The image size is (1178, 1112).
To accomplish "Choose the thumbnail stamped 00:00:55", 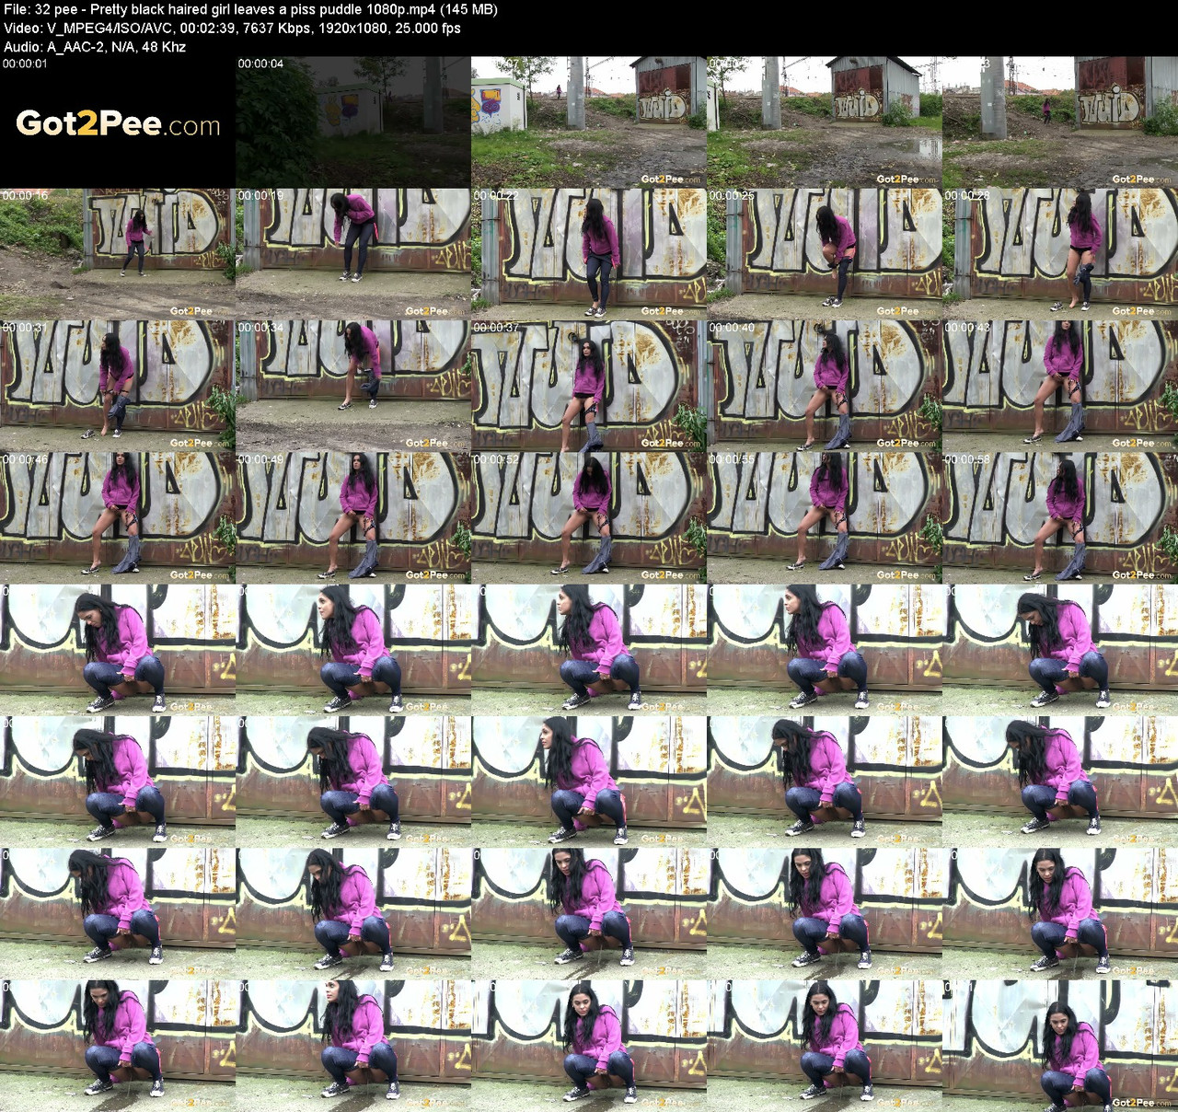I will [x=825, y=517].
